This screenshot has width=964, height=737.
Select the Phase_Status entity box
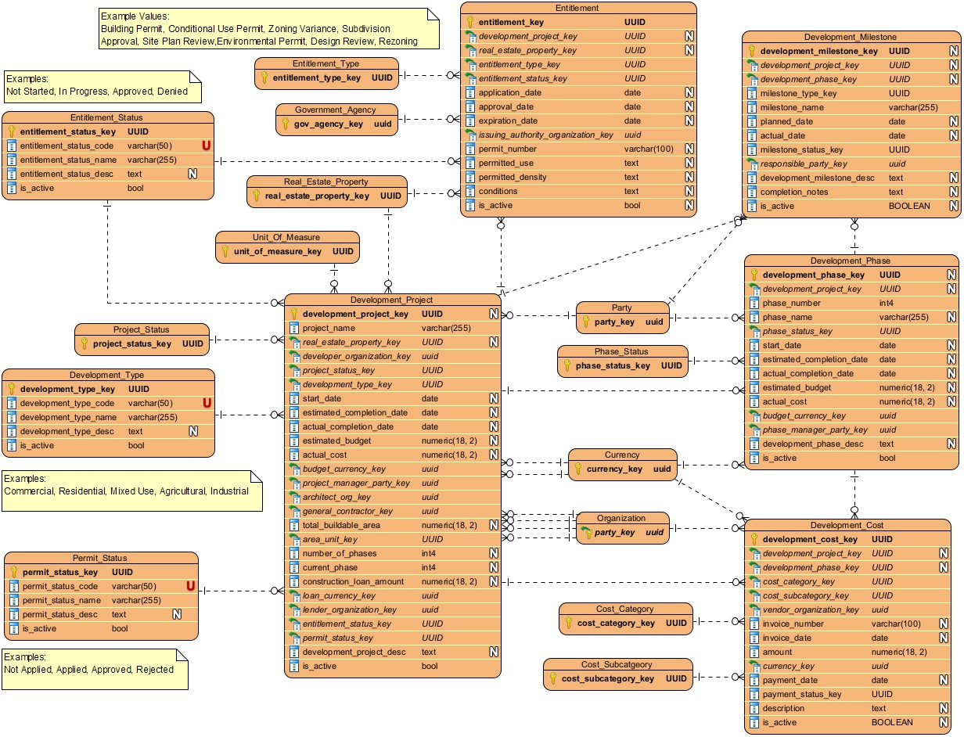click(x=621, y=360)
